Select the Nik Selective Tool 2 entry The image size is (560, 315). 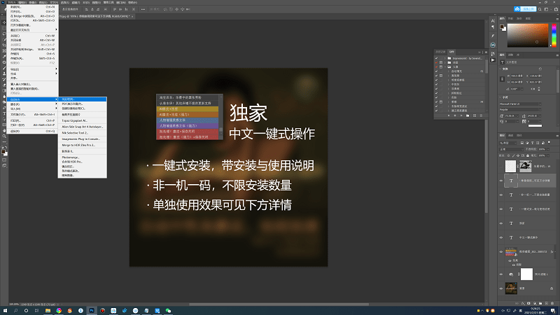pos(76,132)
